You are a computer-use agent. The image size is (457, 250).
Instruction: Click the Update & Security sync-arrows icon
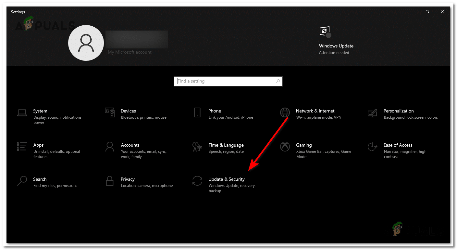tap(197, 180)
